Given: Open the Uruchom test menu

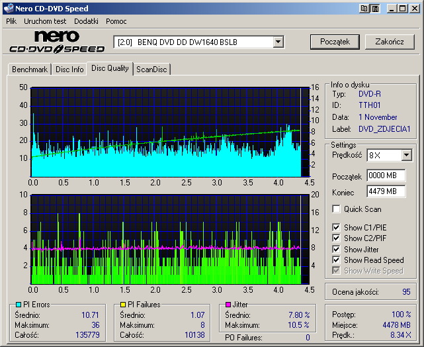Looking at the screenshot, I should point(45,21).
